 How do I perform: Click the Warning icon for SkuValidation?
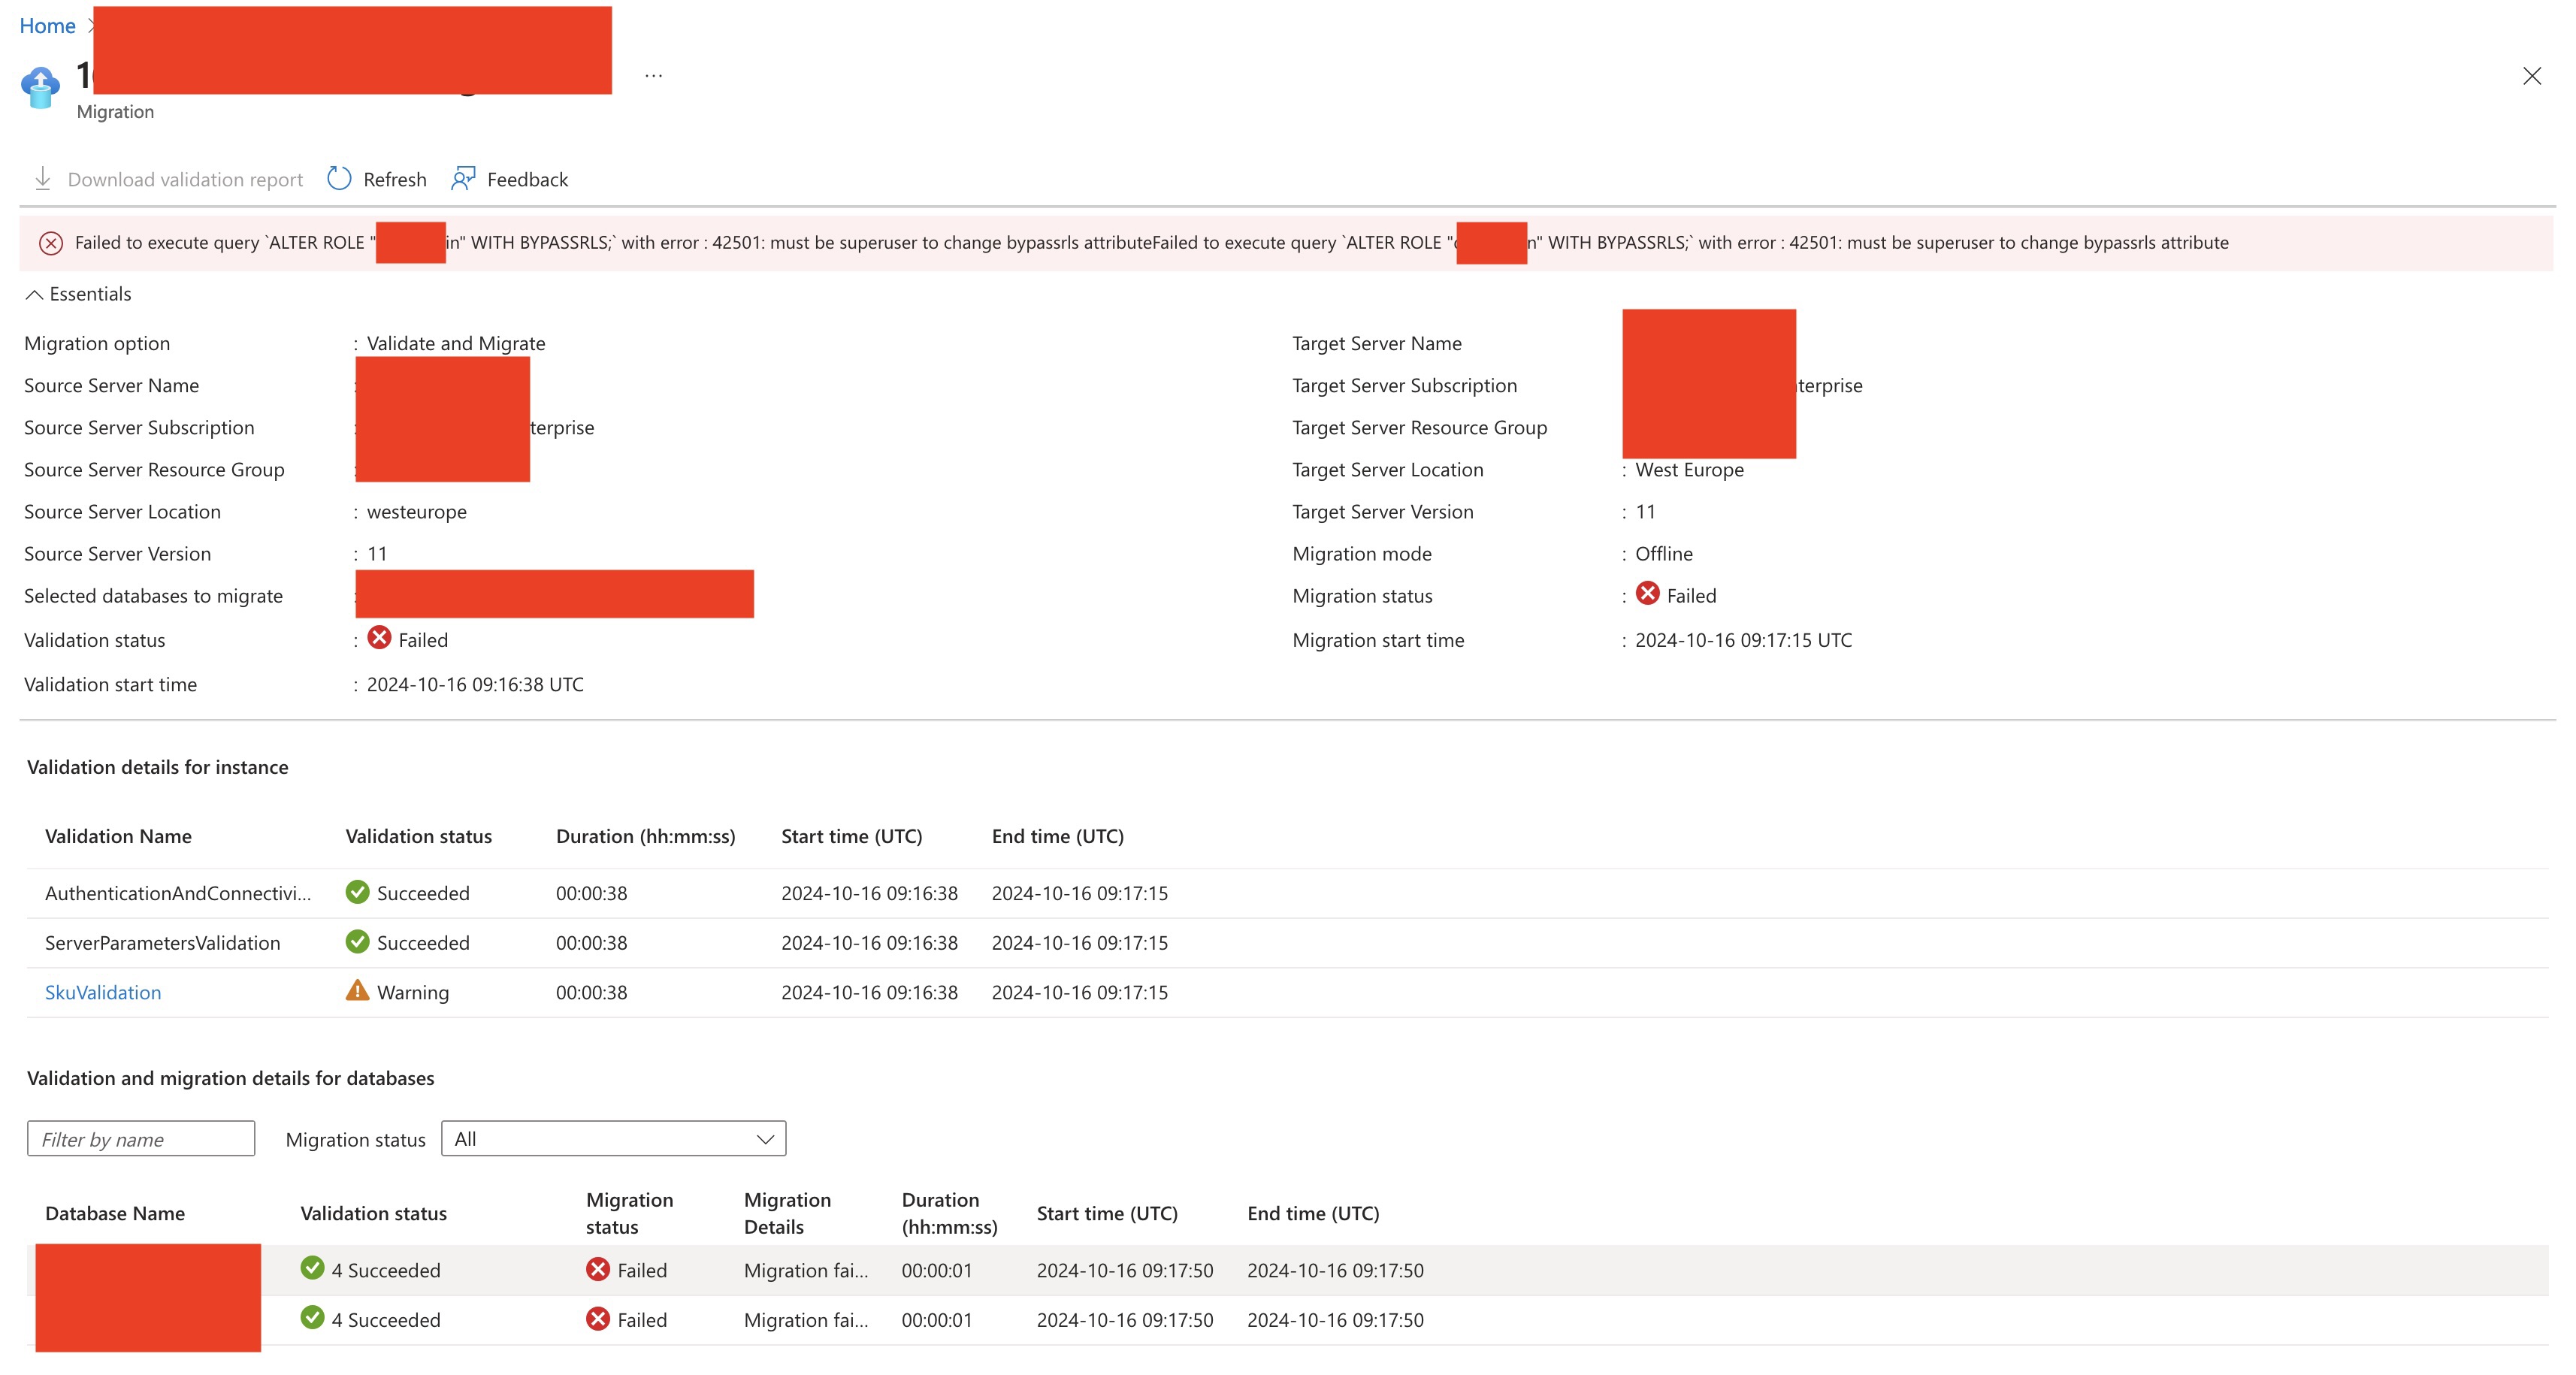tap(356, 990)
